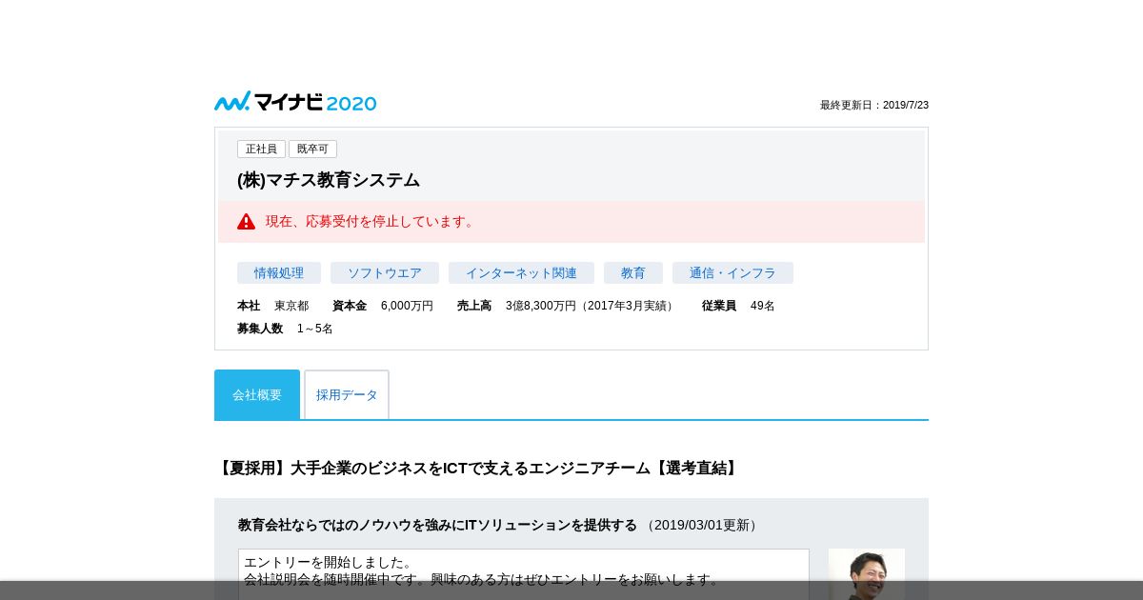Viewport: 1143px width, 600px height.
Task: Click the （2019/03/01更新） date text
Action: pyautogui.click(x=702, y=525)
